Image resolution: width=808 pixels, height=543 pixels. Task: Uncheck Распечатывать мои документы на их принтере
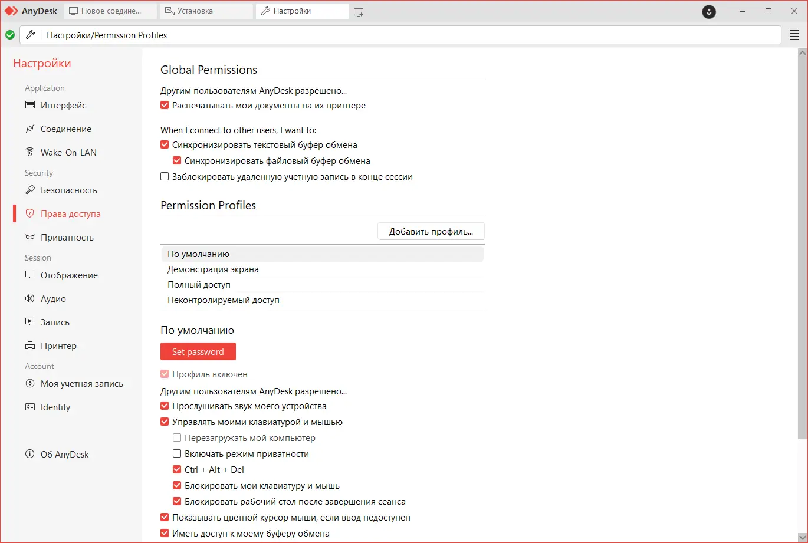pos(165,106)
